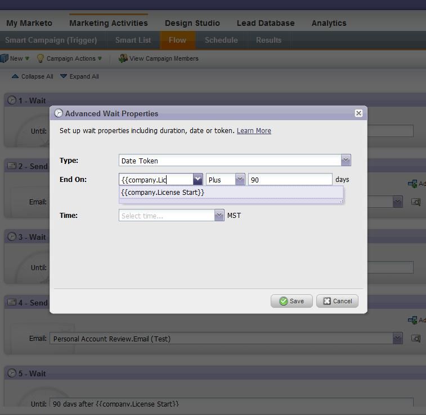426x415 pixels.
Task: Click the View Campaign Members icon
Action: pyautogui.click(x=123, y=58)
